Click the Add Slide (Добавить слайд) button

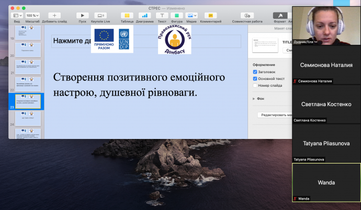[54, 16]
